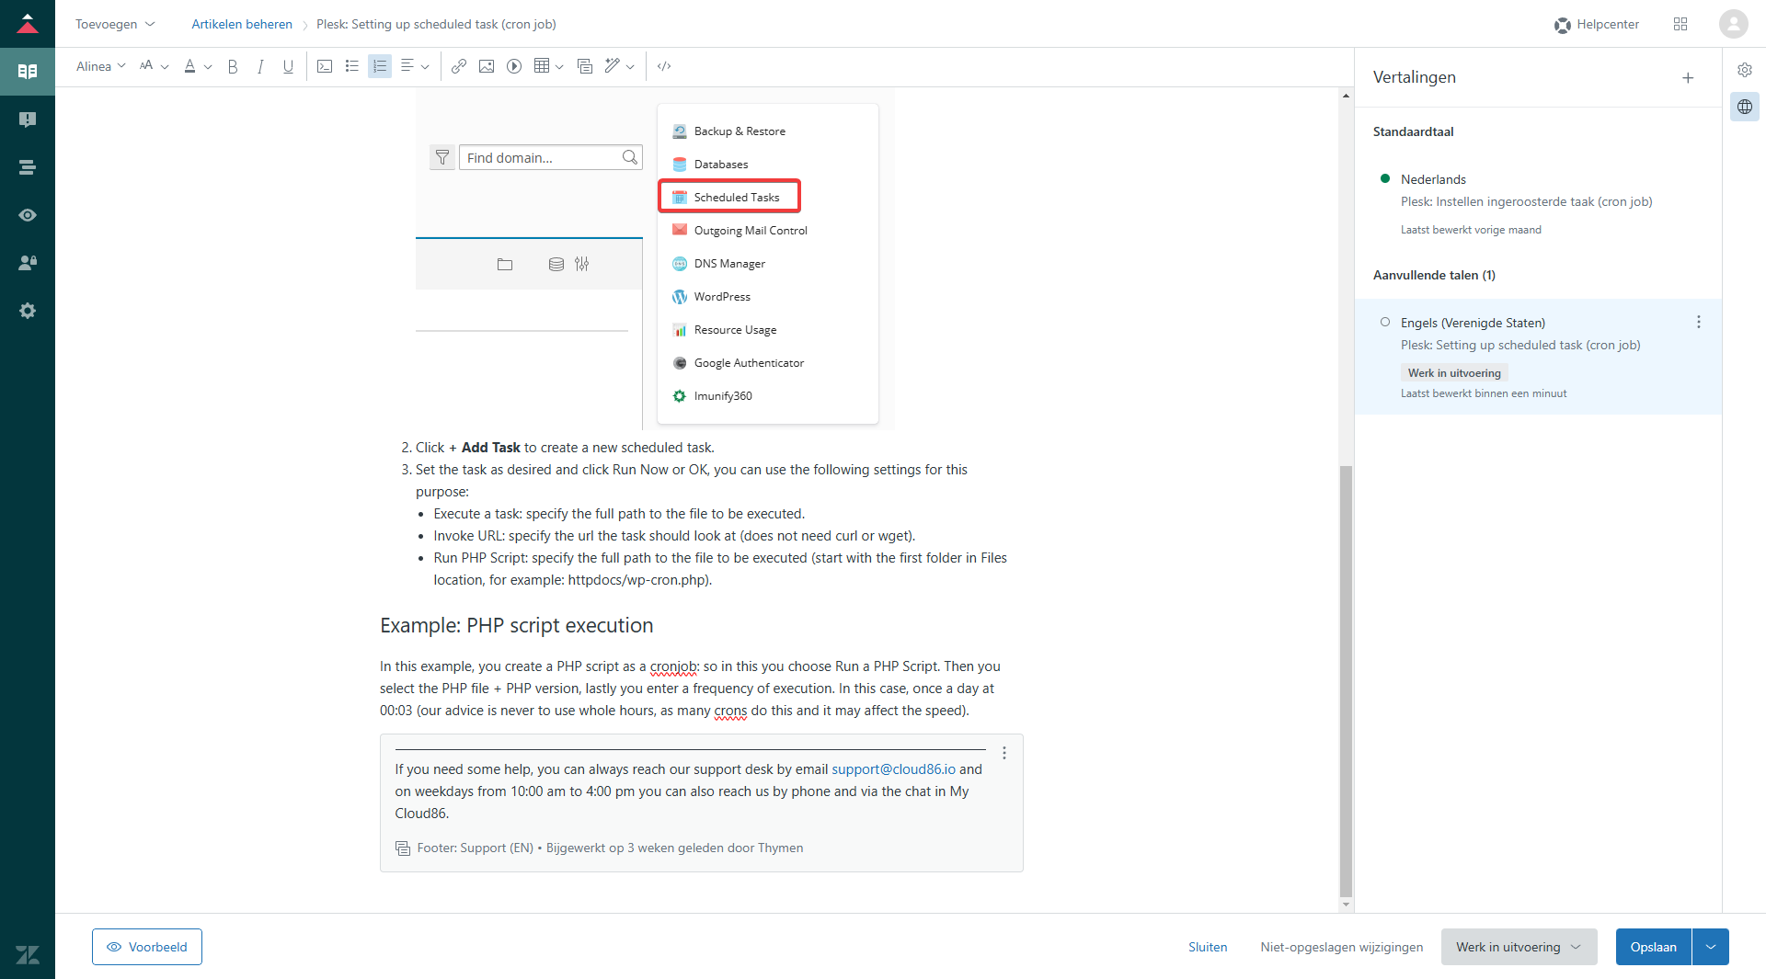The height and width of the screenshot is (979, 1766).
Task: Open the Guide settings gear in sidebar
Action: [x=28, y=311]
